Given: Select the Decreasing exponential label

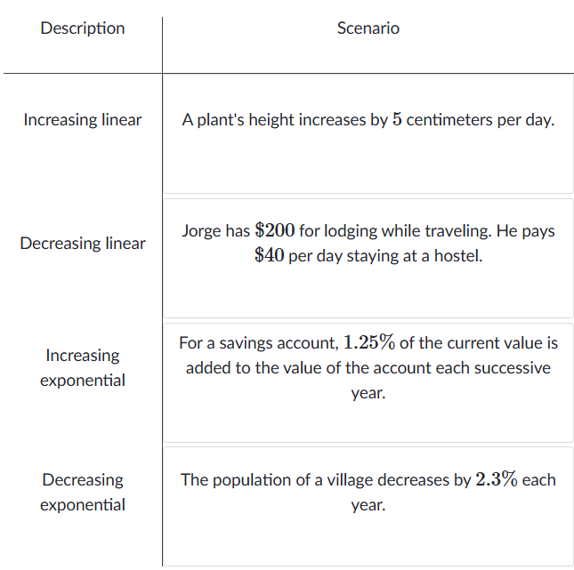Looking at the screenshot, I should point(83,492).
